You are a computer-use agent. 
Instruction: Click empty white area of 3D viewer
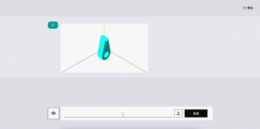click(x=133, y=35)
